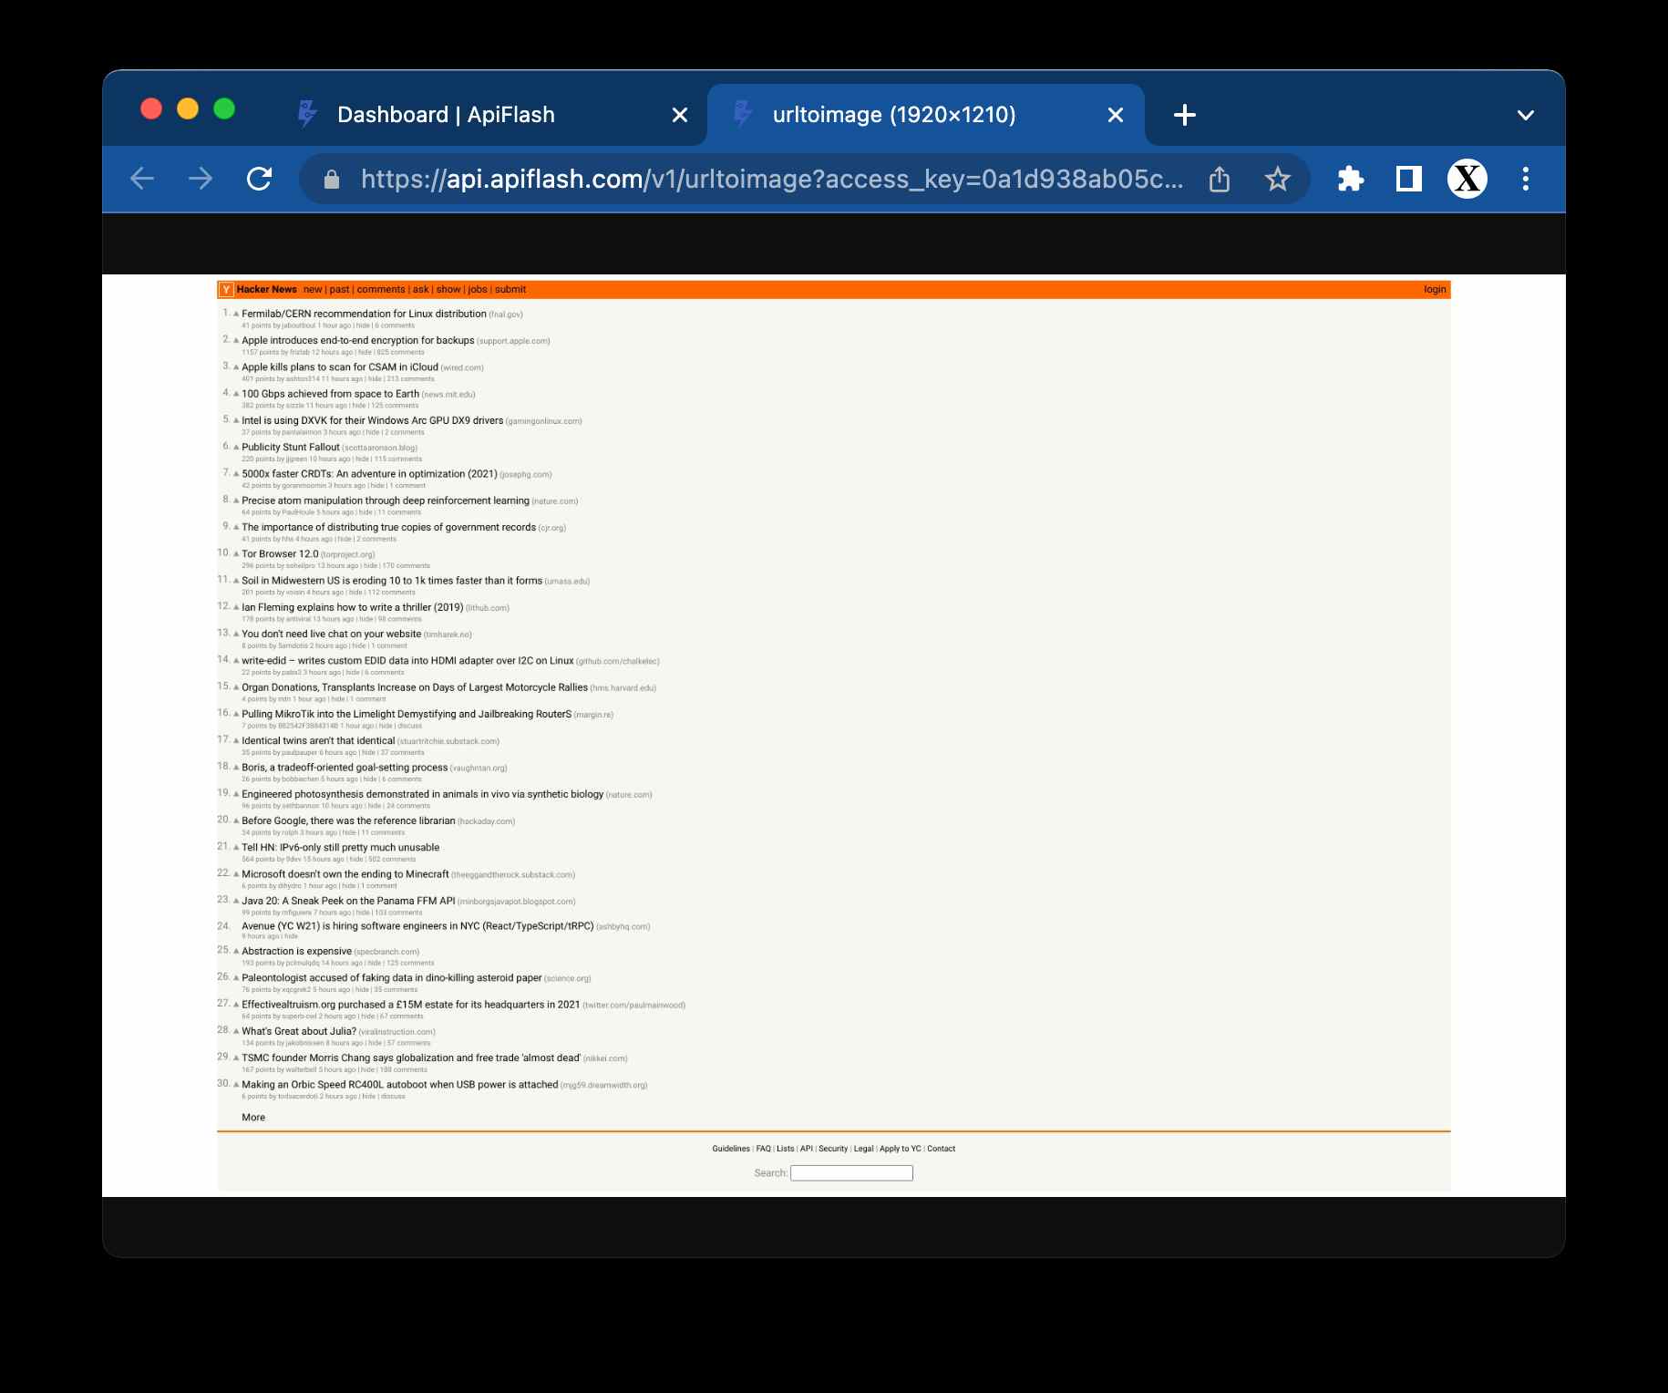Open the Legal footer link
The image size is (1668, 1393).
point(864,1149)
